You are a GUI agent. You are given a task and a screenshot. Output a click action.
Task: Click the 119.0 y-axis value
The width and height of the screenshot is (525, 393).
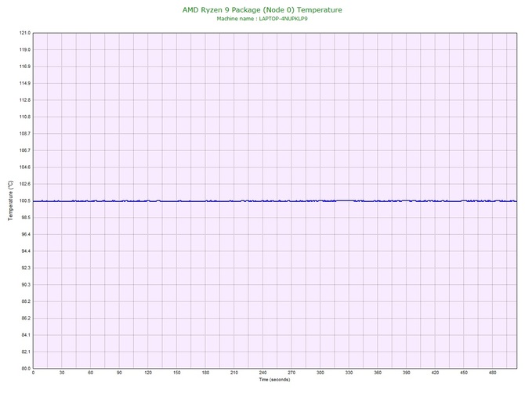25,49
